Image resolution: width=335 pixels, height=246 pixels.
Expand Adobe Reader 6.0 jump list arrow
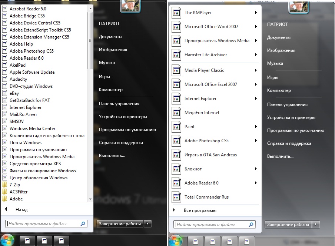[x=256, y=183]
